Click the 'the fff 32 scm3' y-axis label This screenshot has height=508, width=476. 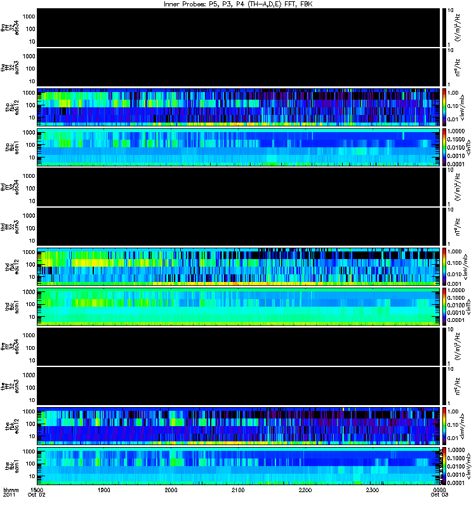(10, 387)
